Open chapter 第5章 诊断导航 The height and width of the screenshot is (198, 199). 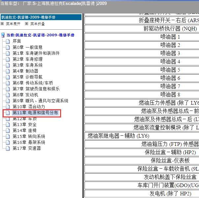pos(27,77)
